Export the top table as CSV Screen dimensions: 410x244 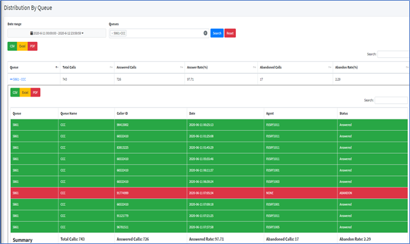pyautogui.click(x=12, y=46)
